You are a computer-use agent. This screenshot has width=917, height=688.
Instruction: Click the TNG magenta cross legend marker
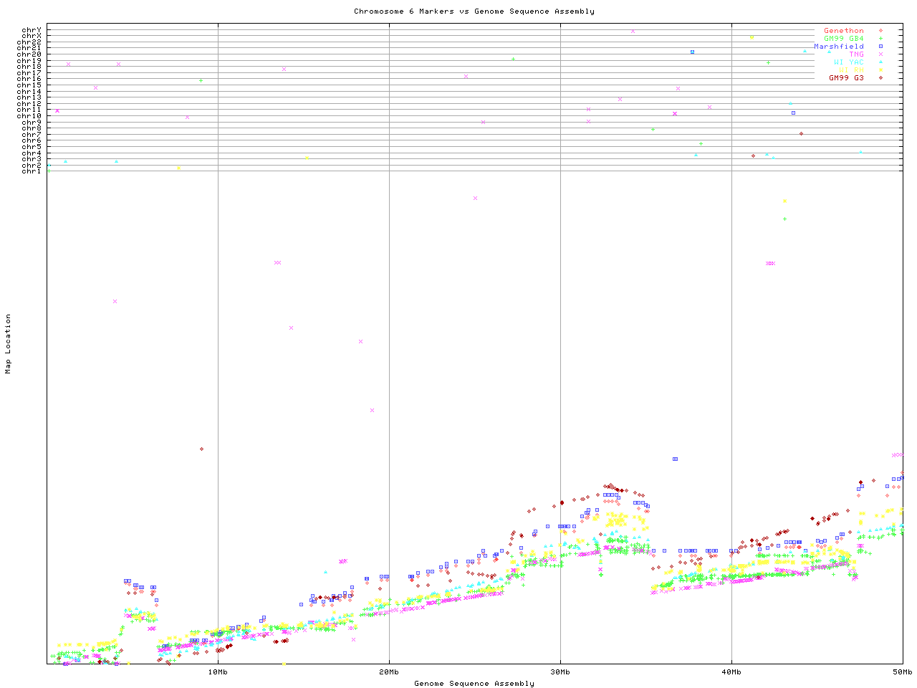pyautogui.click(x=880, y=54)
